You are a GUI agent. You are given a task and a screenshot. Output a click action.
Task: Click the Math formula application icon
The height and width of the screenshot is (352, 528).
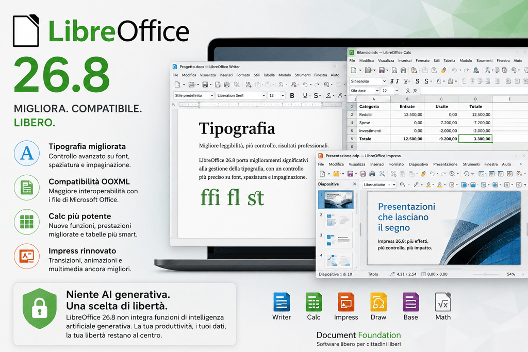click(x=443, y=302)
